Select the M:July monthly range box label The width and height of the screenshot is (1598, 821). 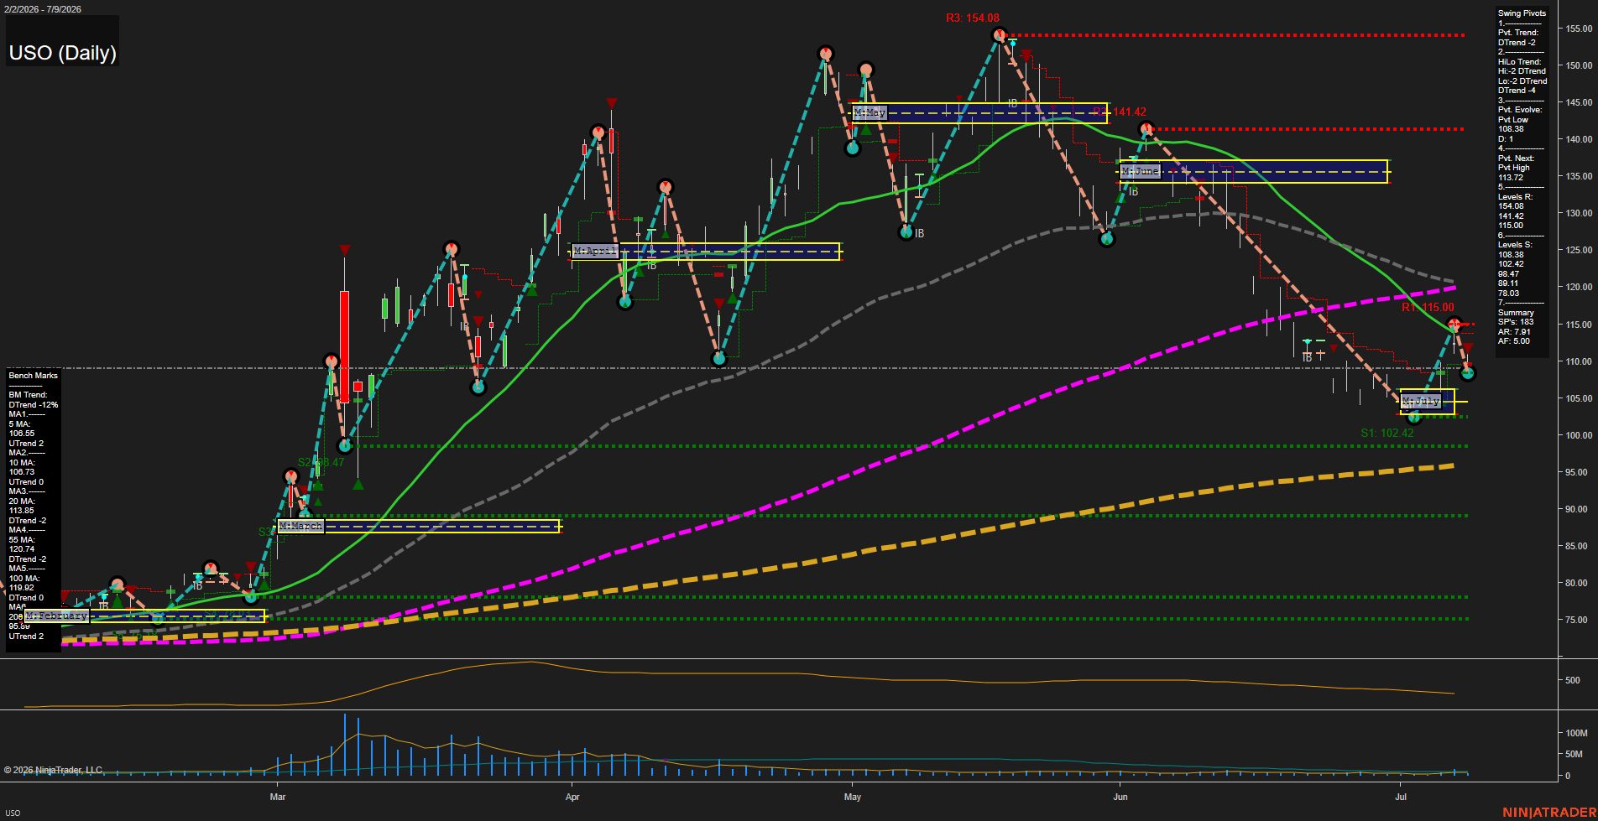coord(1421,402)
